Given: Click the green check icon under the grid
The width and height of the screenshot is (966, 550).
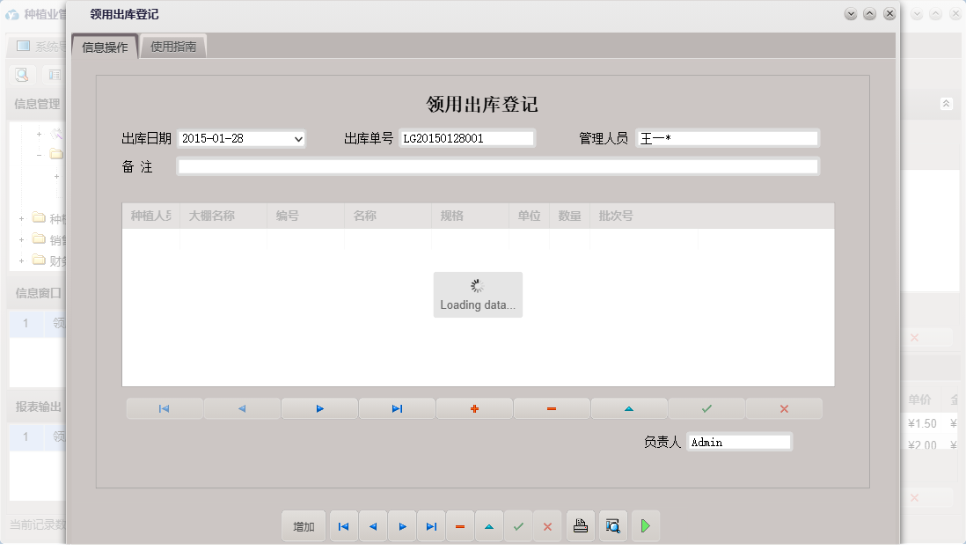Looking at the screenshot, I should coord(706,408).
